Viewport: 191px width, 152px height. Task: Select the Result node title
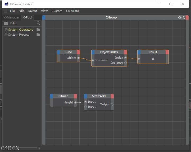click(153, 52)
